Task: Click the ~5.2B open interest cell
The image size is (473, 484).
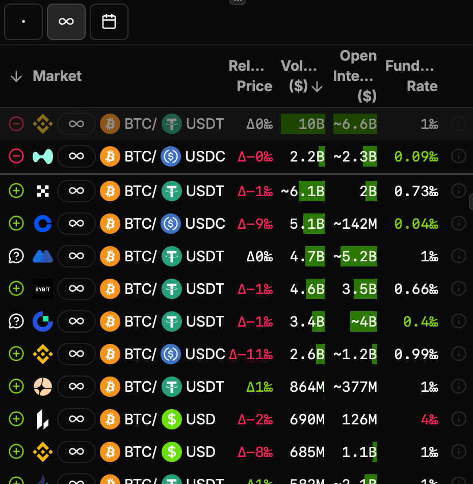Action: pos(355,256)
